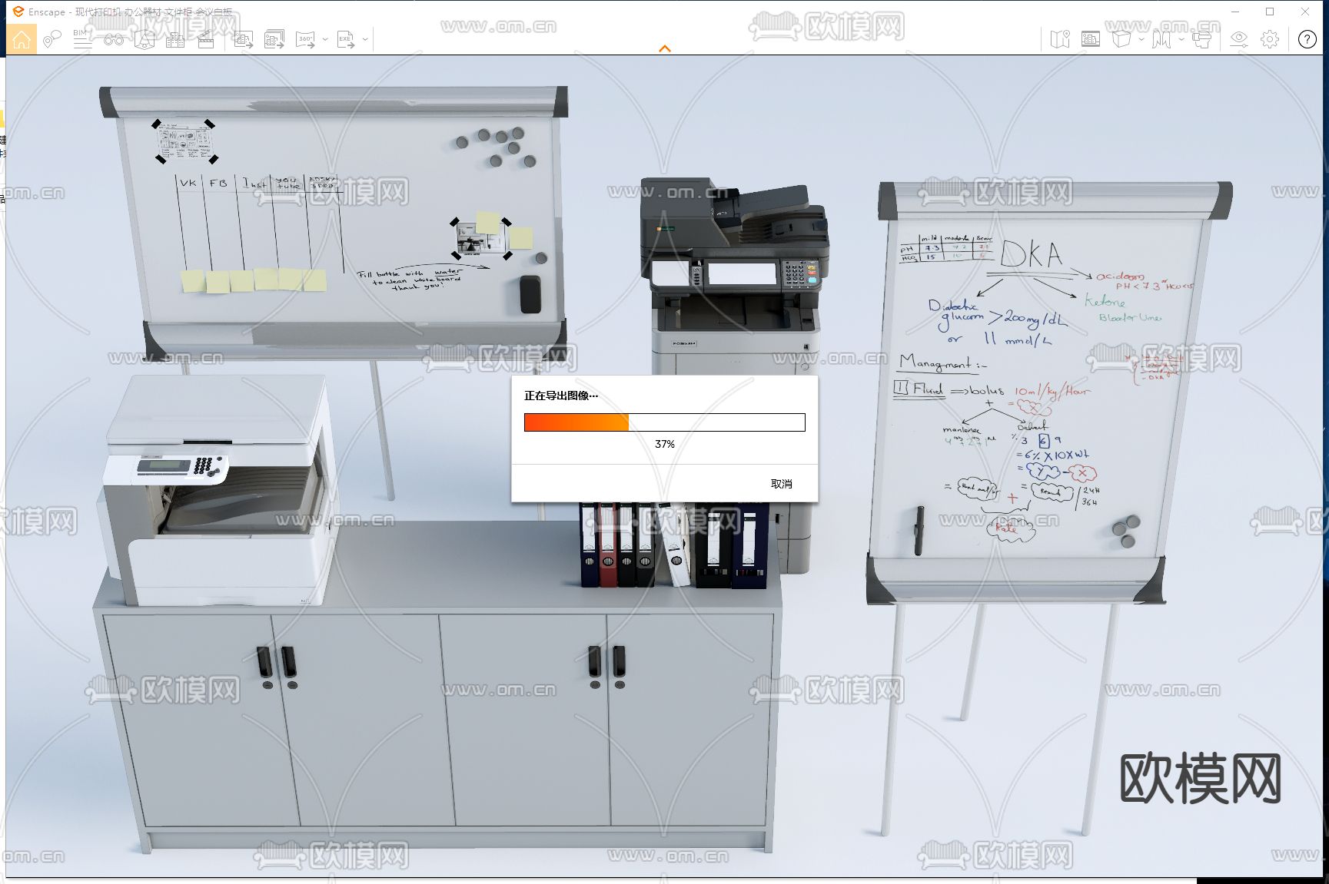Enable the binoculars view tool

114,39
